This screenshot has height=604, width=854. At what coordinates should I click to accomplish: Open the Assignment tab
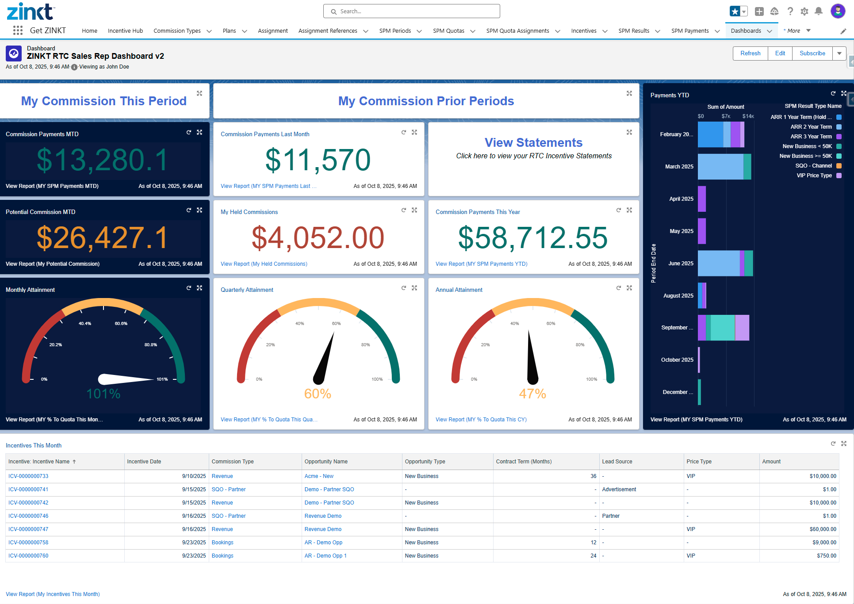click(272, 31)
